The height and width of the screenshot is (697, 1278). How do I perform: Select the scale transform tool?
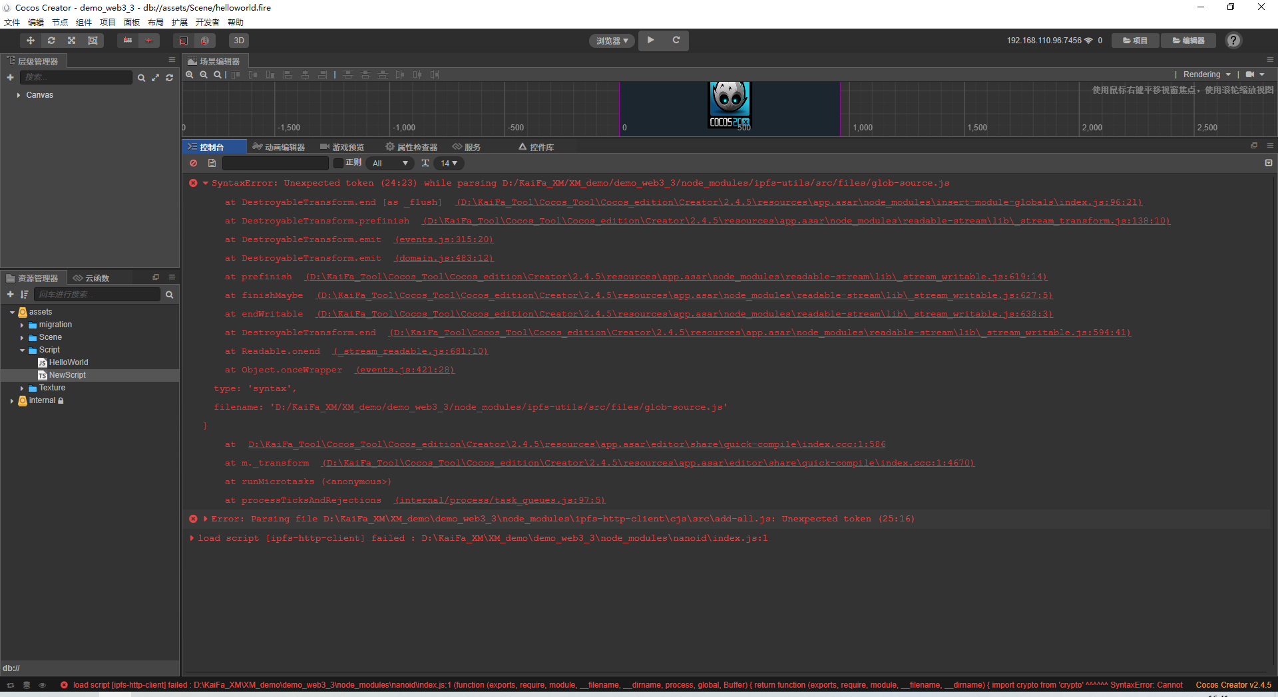click(72, 41)
